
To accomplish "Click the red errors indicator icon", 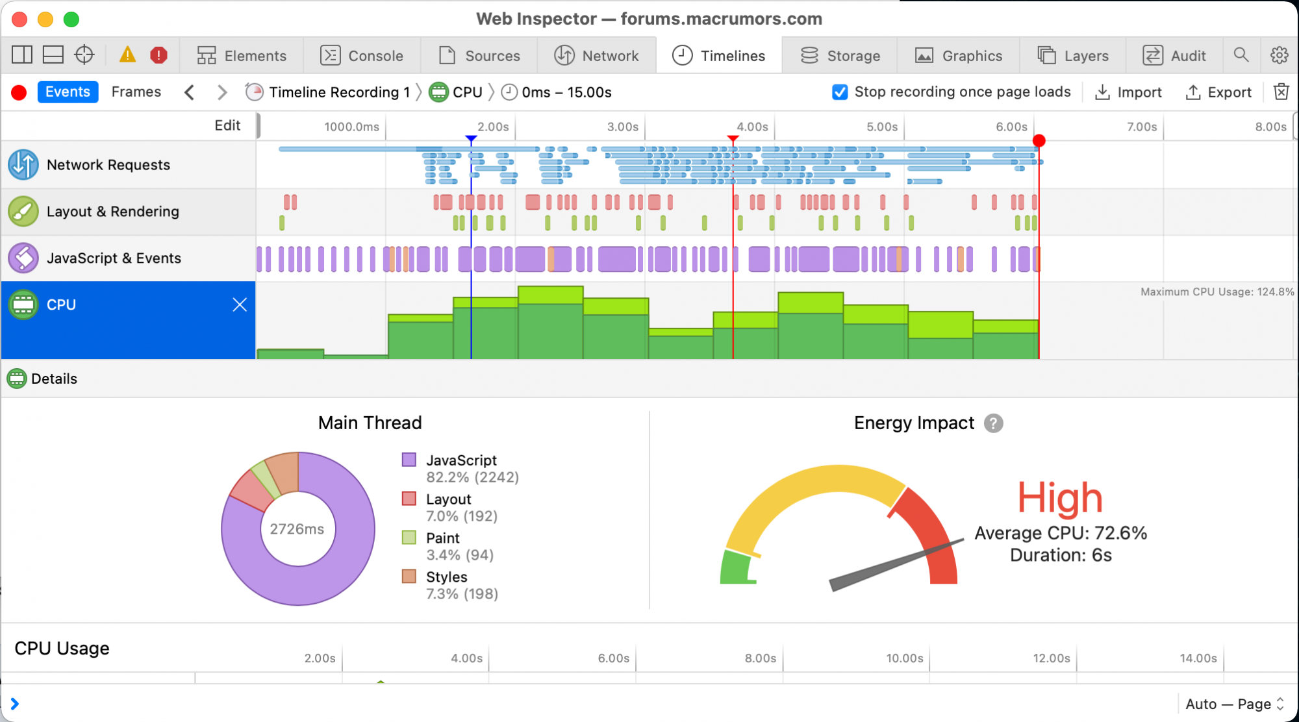I will [158, 55].
